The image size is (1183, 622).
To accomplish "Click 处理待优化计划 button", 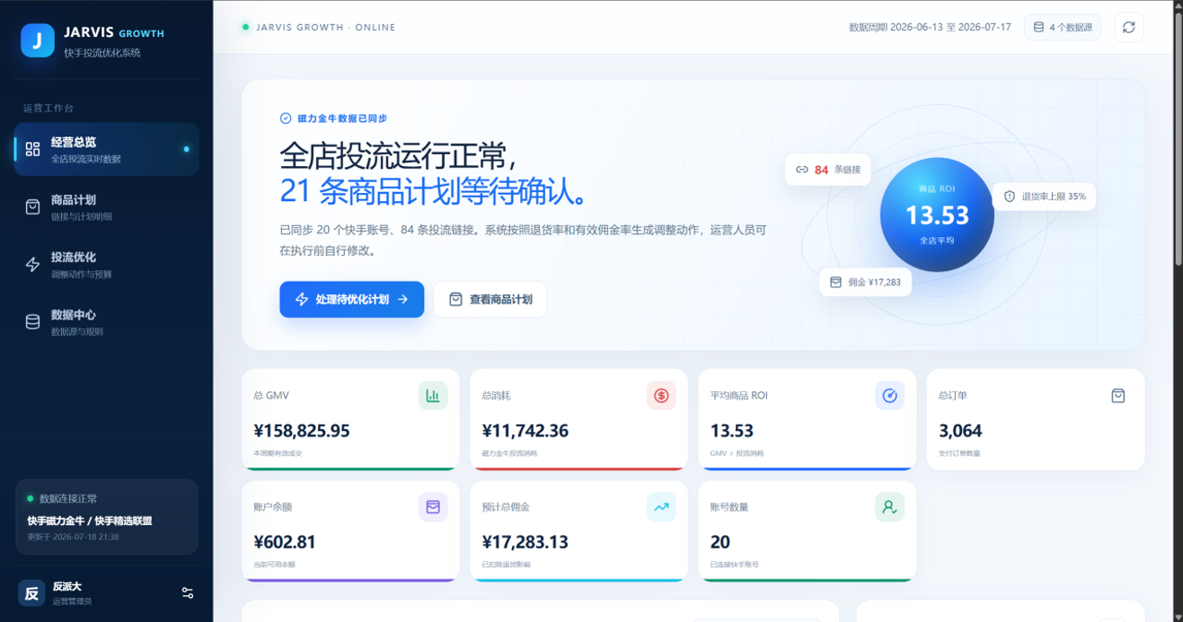I will coord(351,299).
